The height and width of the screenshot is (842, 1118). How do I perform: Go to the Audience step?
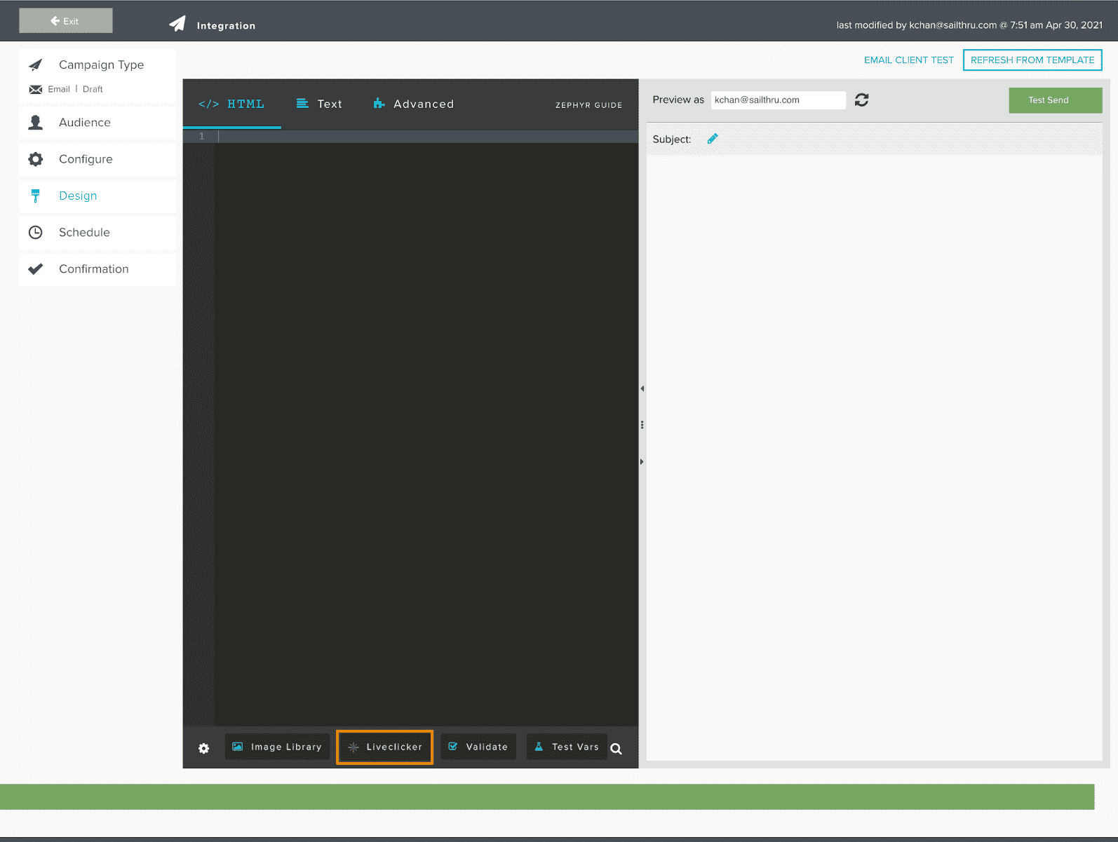coord(85,123)
